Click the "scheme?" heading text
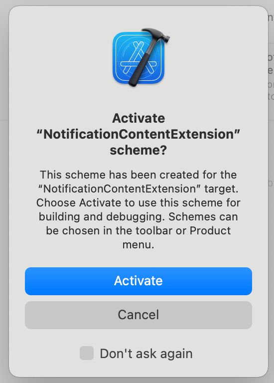 [138, 150]
